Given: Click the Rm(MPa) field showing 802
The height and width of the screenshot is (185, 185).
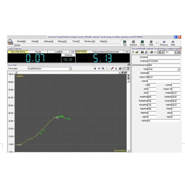Looking at the screenshot, I should pyautogui.click(x=152, y=97).
